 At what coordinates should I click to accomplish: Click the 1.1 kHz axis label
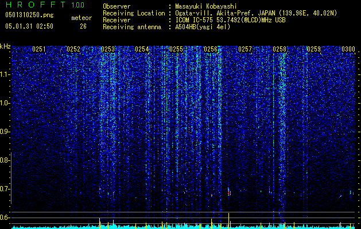tap(5, 74)
